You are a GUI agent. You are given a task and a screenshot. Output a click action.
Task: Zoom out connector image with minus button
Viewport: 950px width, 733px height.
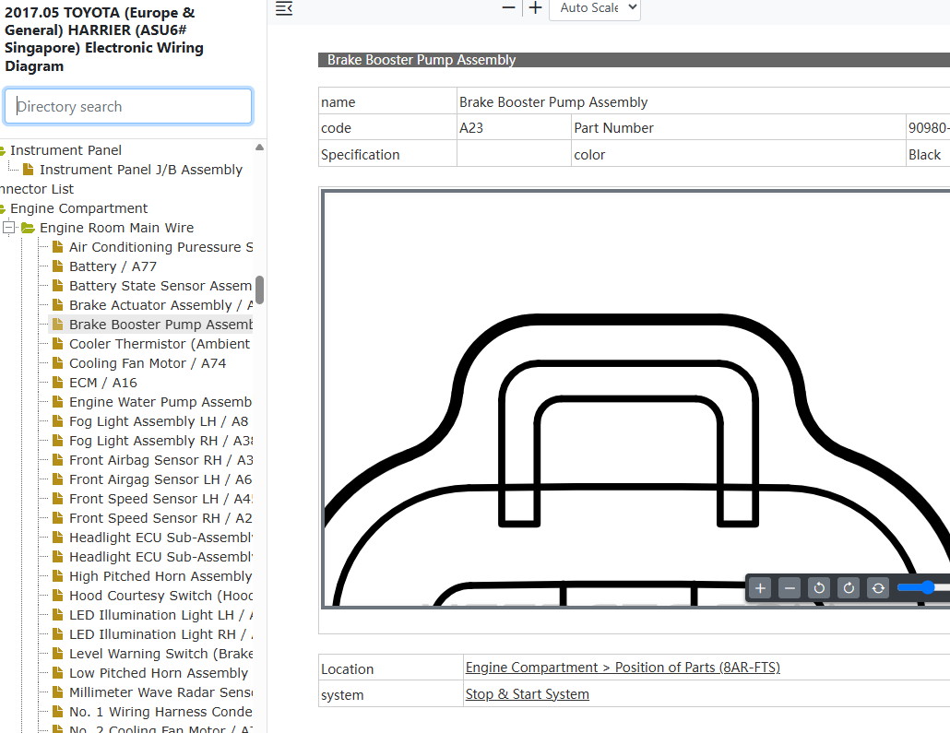pyautogui.click(x=790, y=587)
